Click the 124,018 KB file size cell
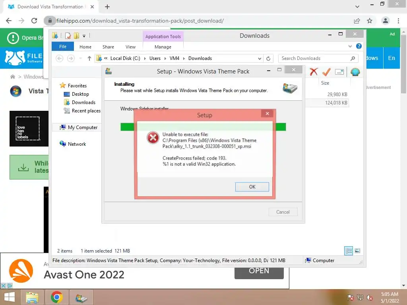 [x=336, y=103]
